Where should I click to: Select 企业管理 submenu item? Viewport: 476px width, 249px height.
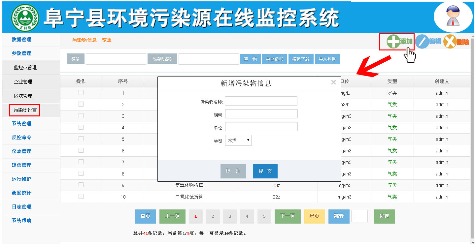pyautogui.click(x=23, y=82)
